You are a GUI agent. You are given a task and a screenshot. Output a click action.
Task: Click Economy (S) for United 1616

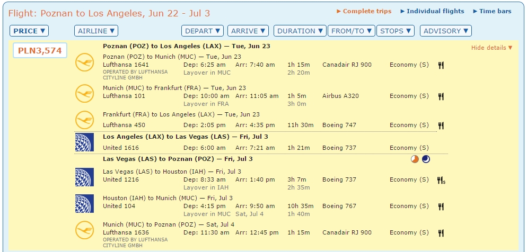click(409, 148)
